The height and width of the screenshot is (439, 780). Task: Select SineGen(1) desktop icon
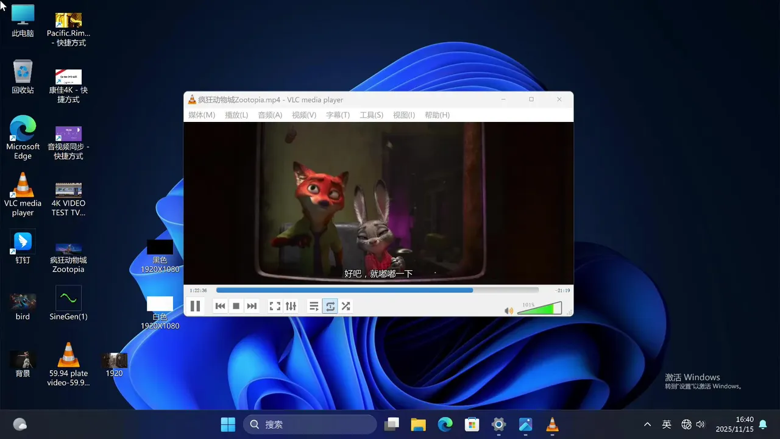tap(68, 304)
